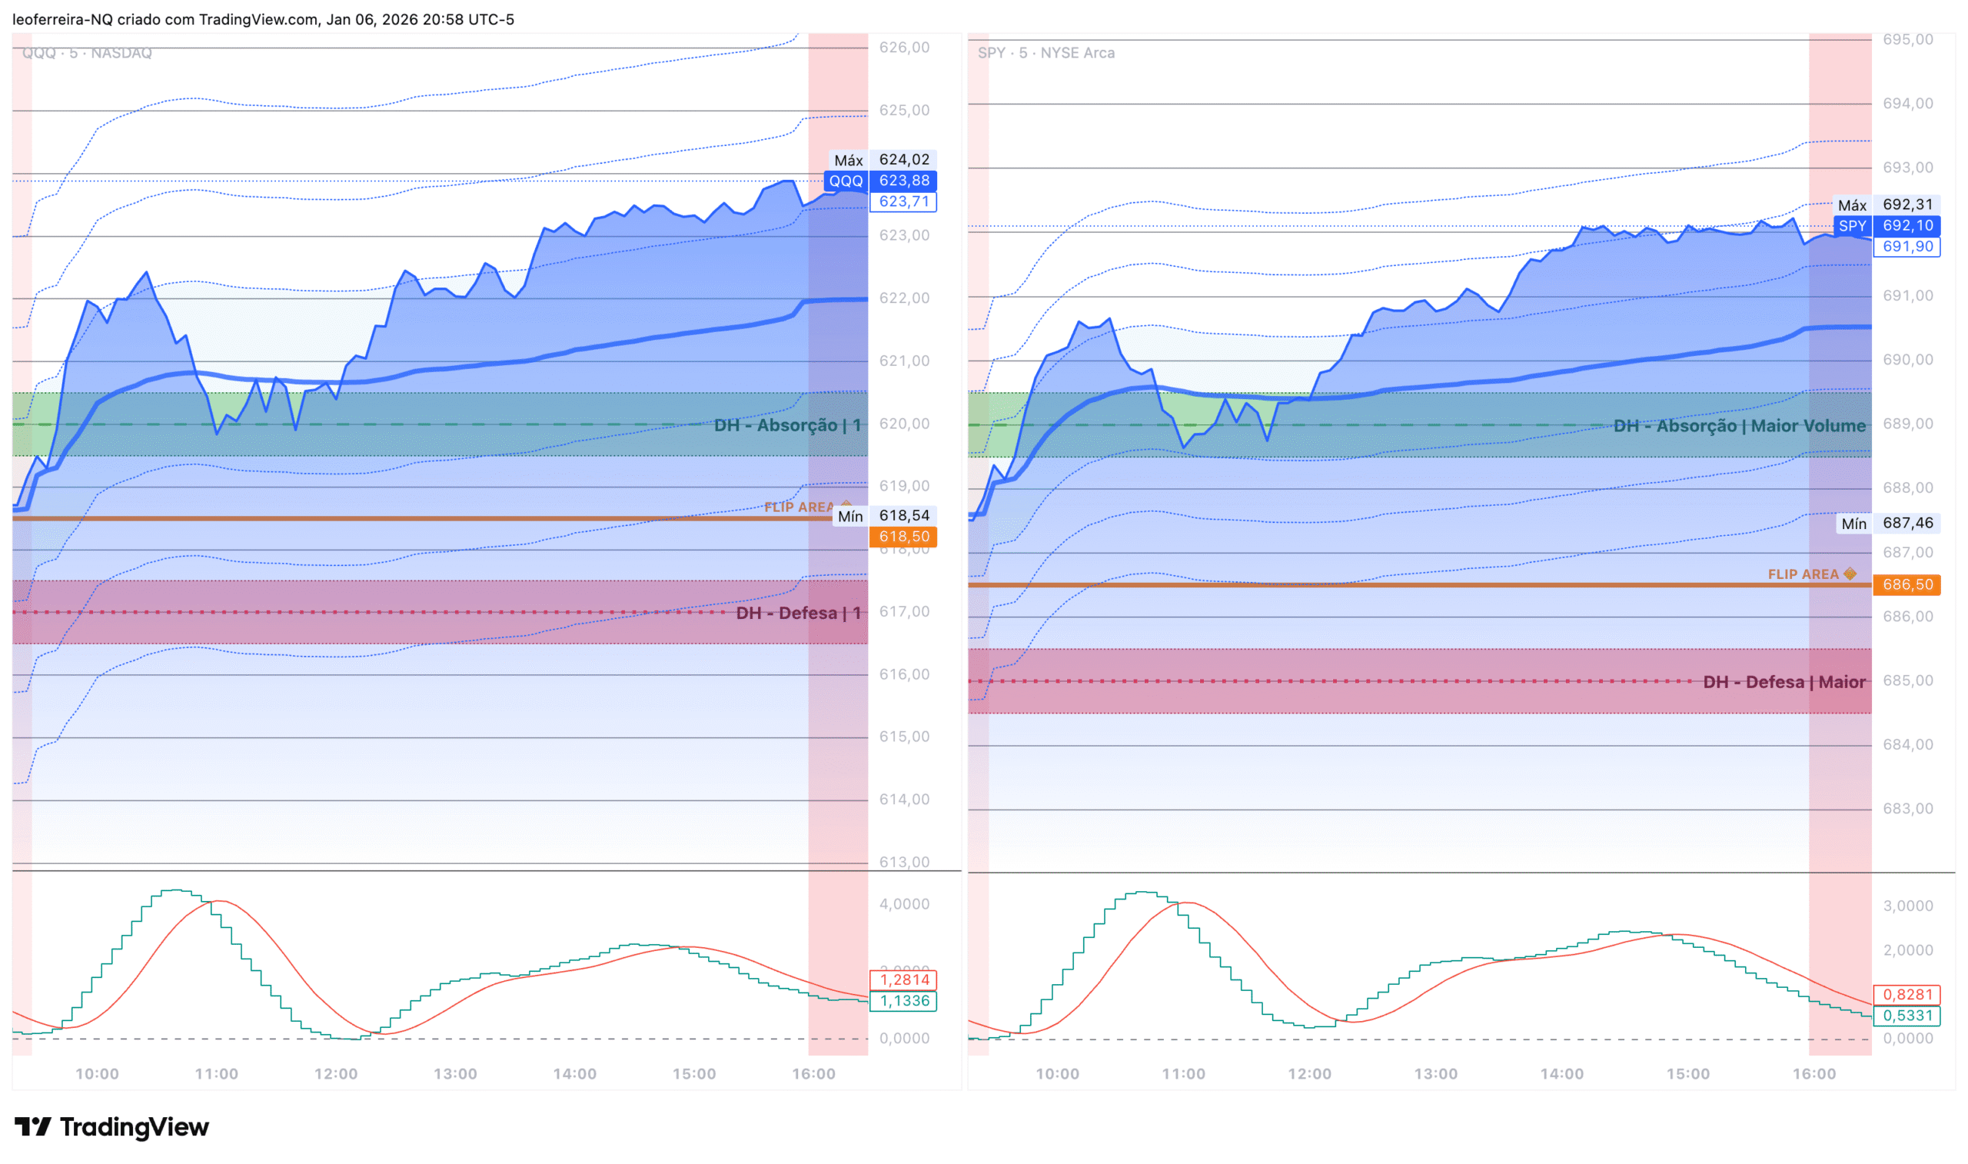
Task: Click the TradingView logo at bottom left
Action: (x=112, y=1127)
